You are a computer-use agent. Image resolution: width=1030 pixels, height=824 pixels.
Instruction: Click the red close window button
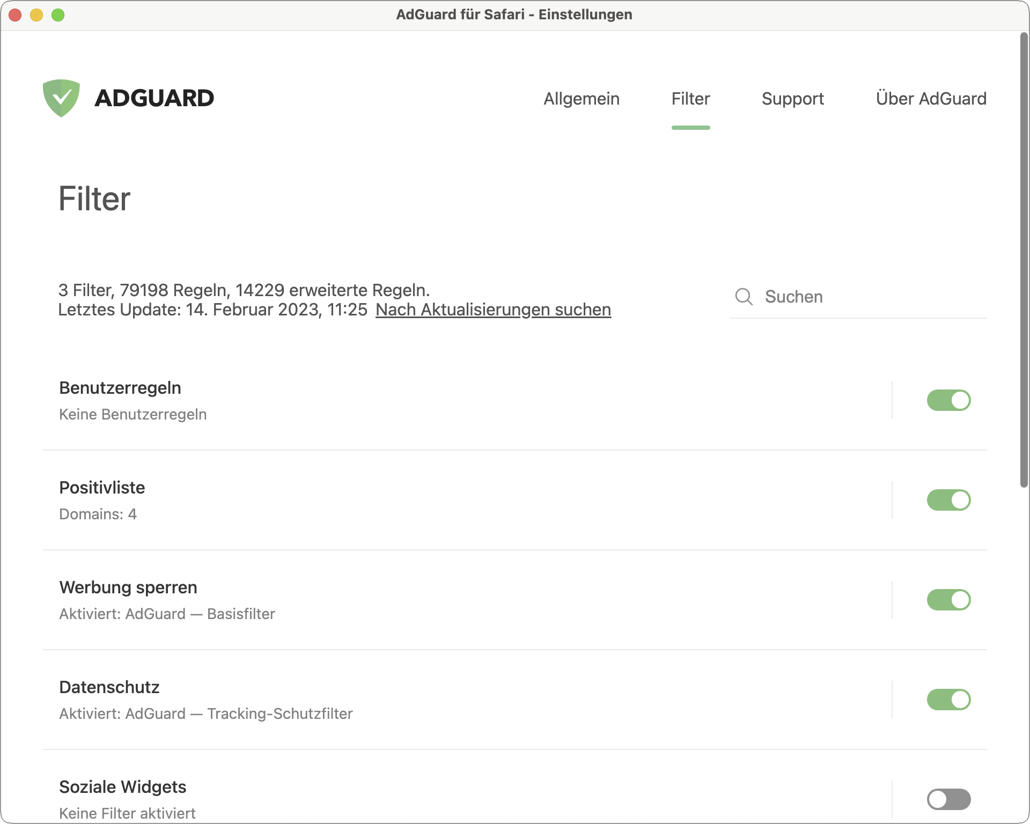pyautogui.click(x=15, y=15)
